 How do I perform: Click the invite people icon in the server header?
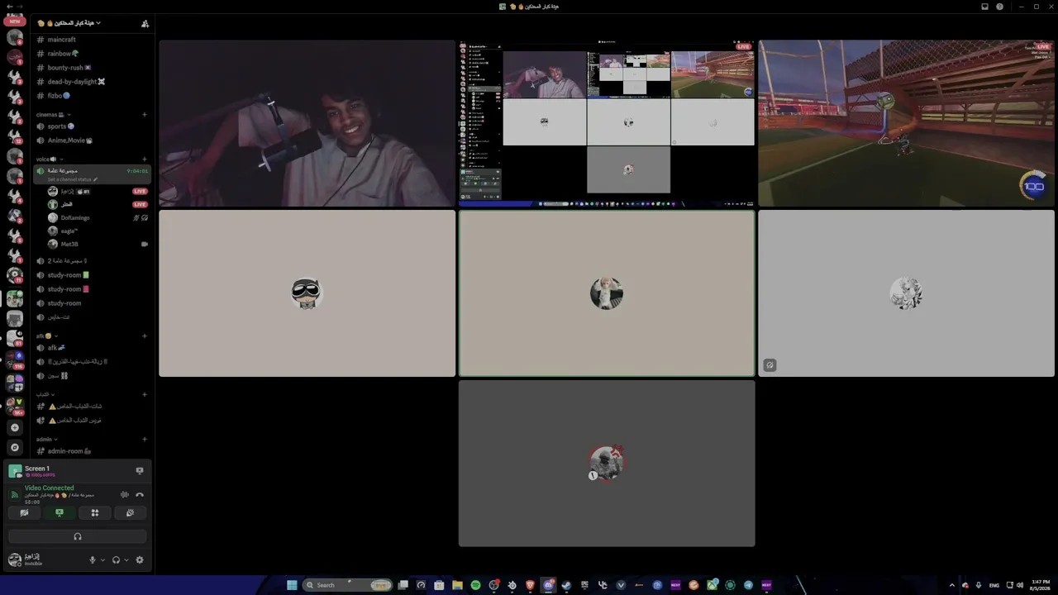tap(145, 23)
